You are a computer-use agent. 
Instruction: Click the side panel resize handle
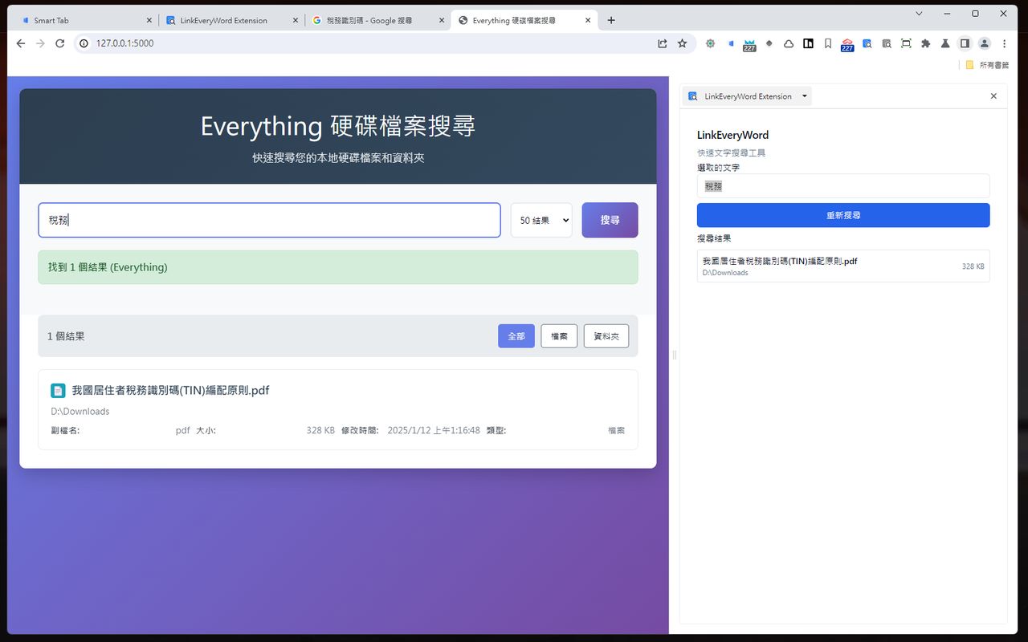click(675, 355)
